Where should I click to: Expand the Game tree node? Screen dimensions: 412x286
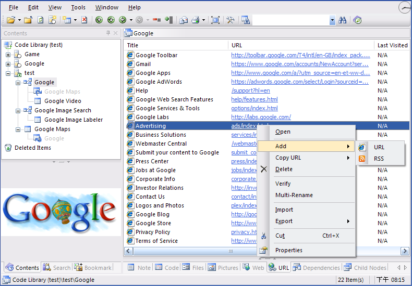click(8, 55)
